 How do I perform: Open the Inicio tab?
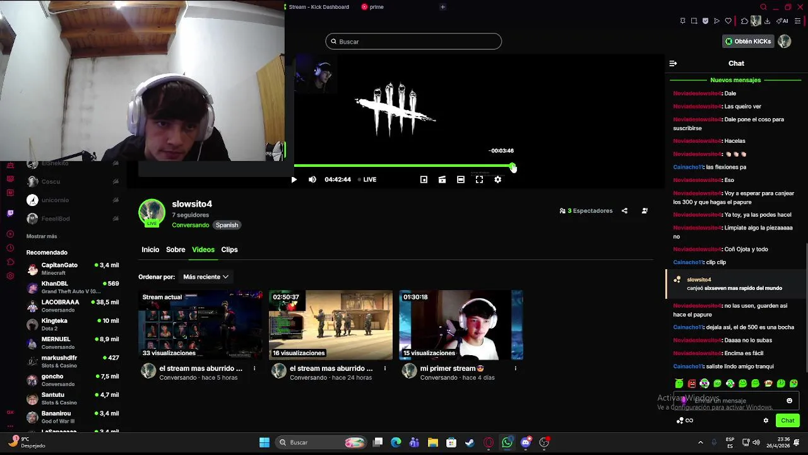(150, 250)
